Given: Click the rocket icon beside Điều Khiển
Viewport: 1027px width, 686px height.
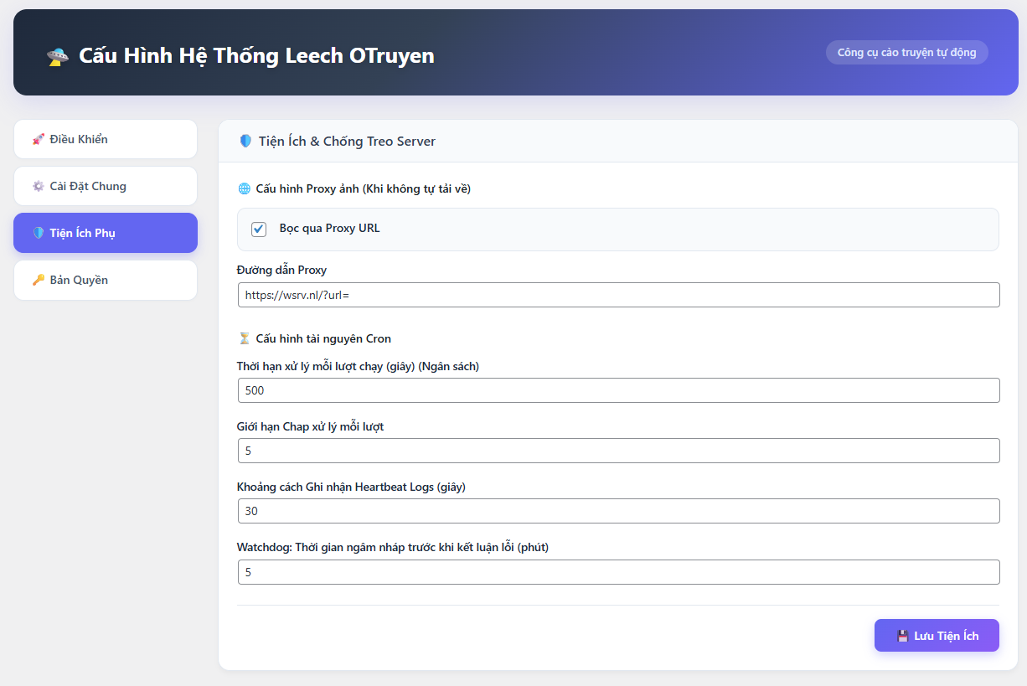Looking at the screenshot, I should 38,140.
